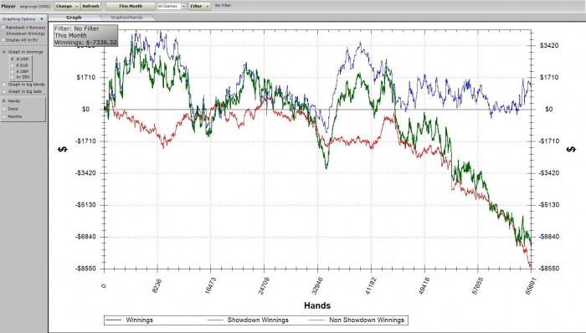
Task: Click the No Filter status text
Action: (x=224, y=6)
